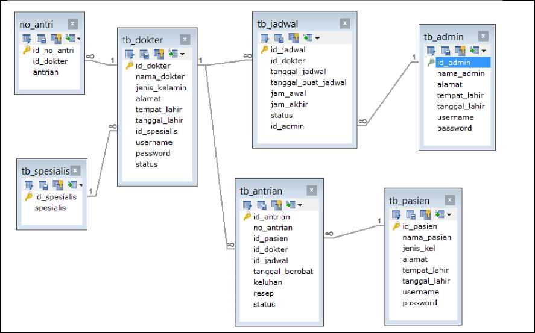Image resolution: width=535 pixels, height=333 pixels.
Task: Select the id_spesialis column in tb_dokter
Action: (156, 131)
